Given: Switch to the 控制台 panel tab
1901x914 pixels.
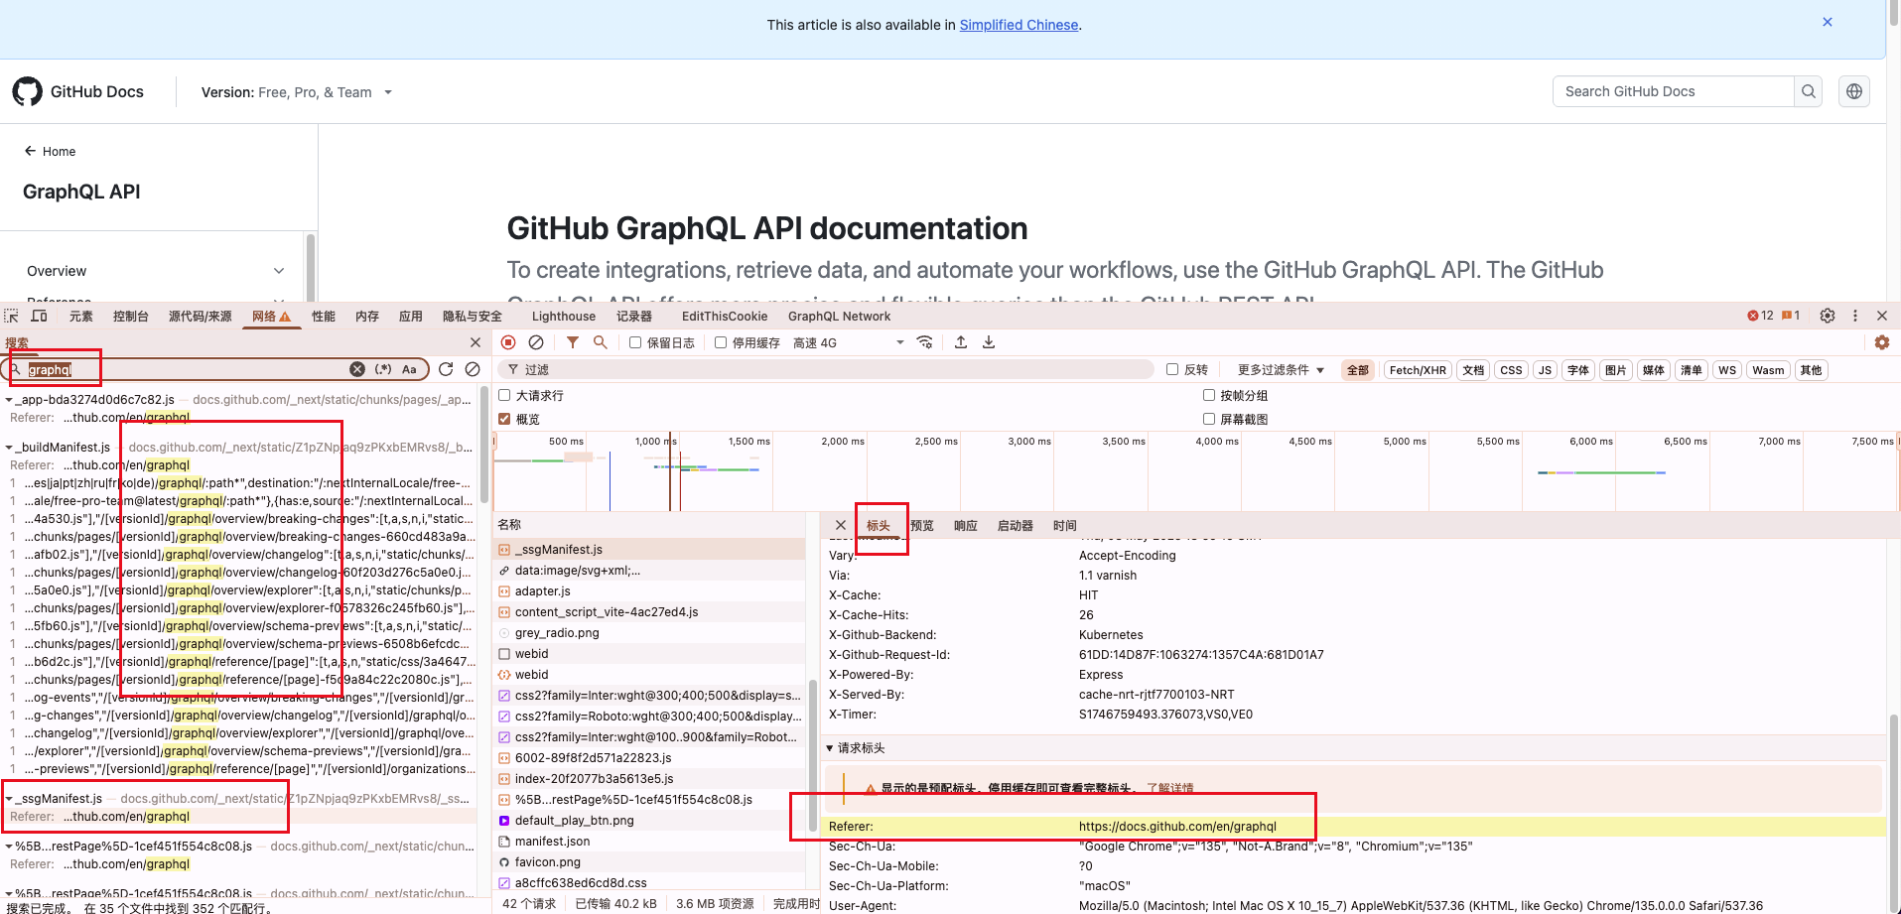Looking at the screenshot, I should point(131,316).
